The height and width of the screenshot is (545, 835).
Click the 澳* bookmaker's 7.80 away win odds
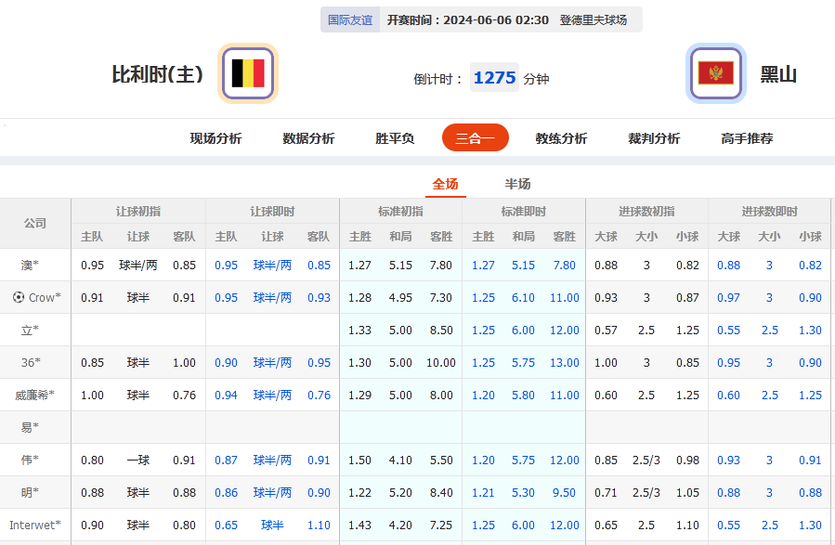point(441,265)
